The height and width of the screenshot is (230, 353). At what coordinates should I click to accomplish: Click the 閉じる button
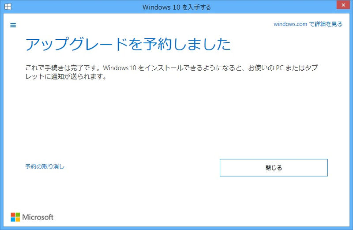point(274,168)
